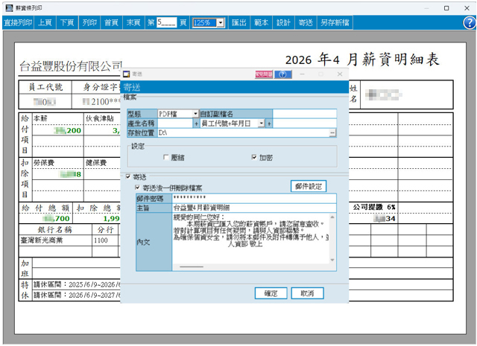Image resolution: width=477 pixels, height=346 pixels.
Task: Click the 主旨 subject field
Action: click(254, 208)
